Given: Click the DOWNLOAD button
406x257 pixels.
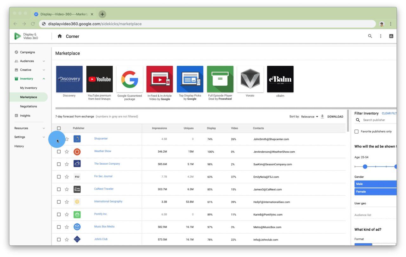Looking at the screenshot, I should tap(335, 117).
